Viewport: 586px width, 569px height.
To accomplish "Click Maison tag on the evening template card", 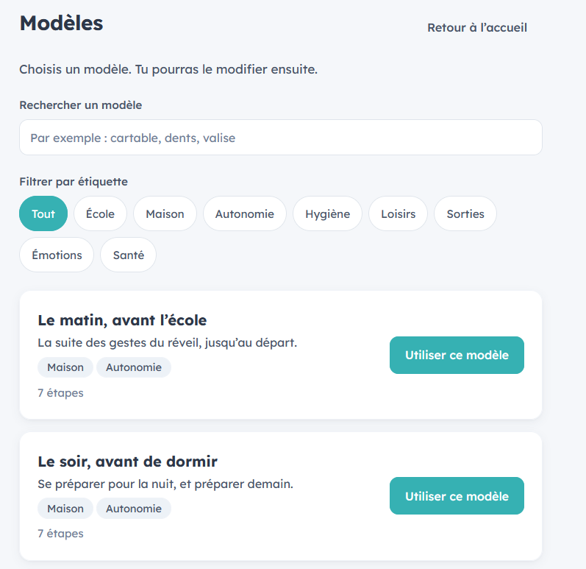I will coord(65,509).
